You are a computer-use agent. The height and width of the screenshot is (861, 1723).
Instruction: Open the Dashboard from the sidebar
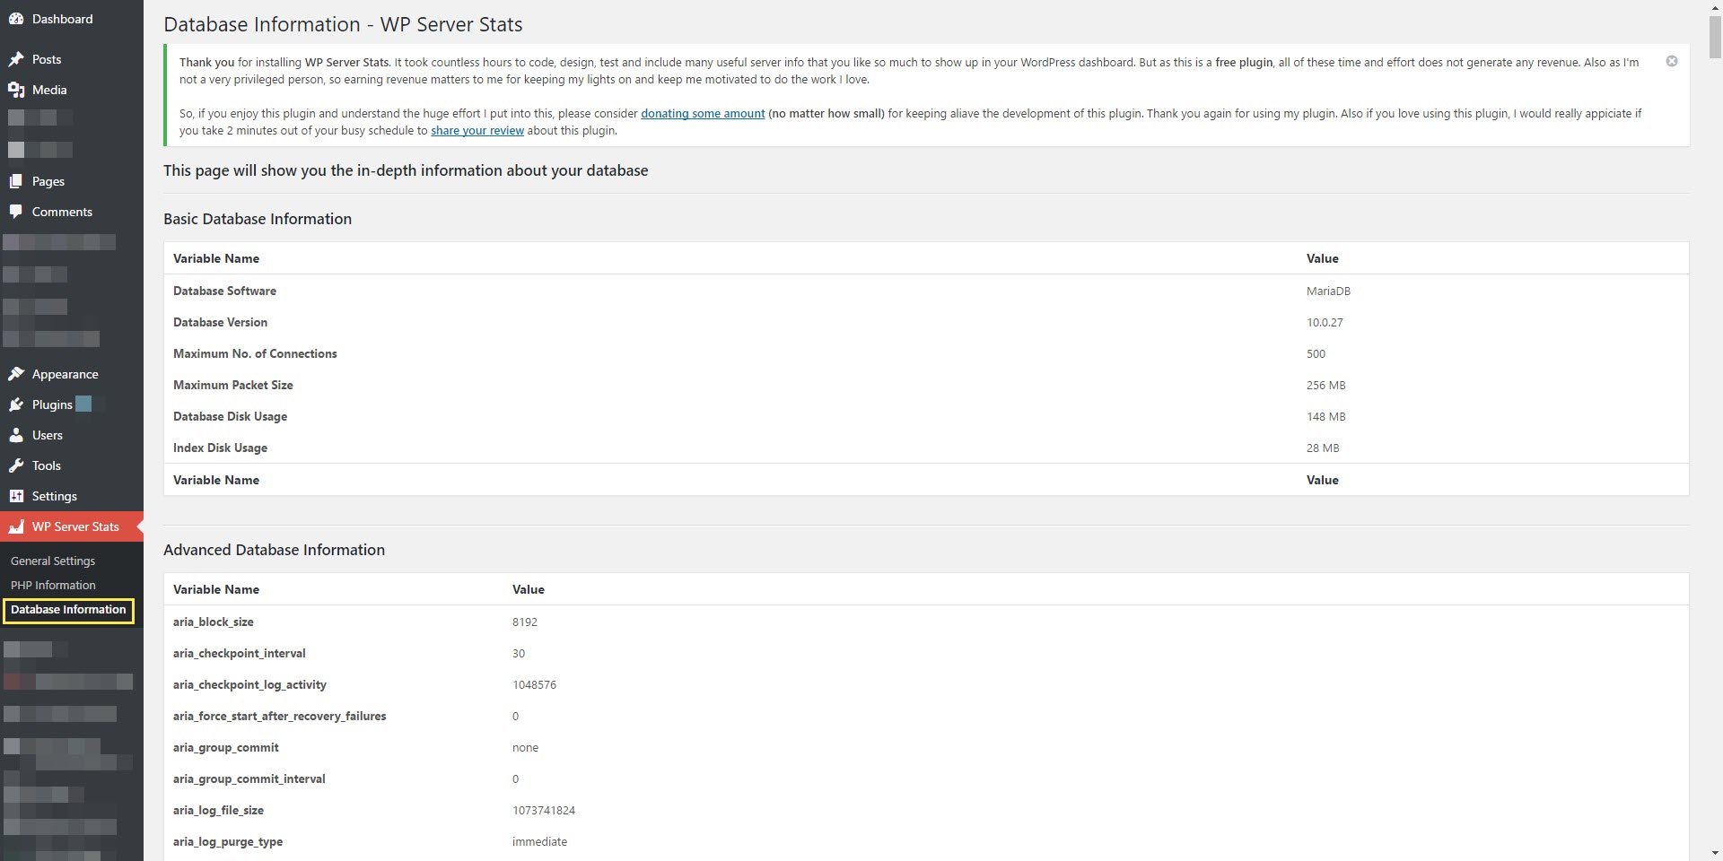[x=16, y=18]
